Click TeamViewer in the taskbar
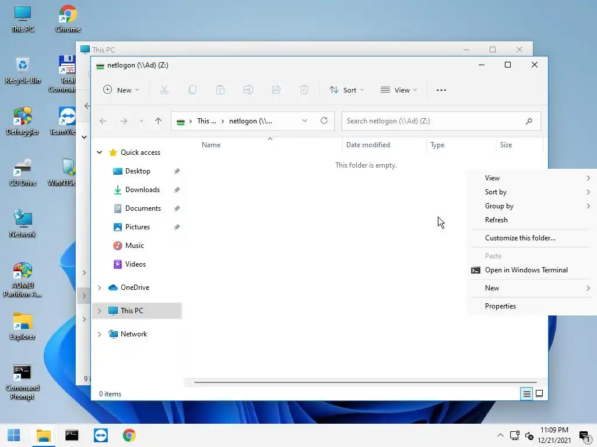 click(x=100, y=435)
